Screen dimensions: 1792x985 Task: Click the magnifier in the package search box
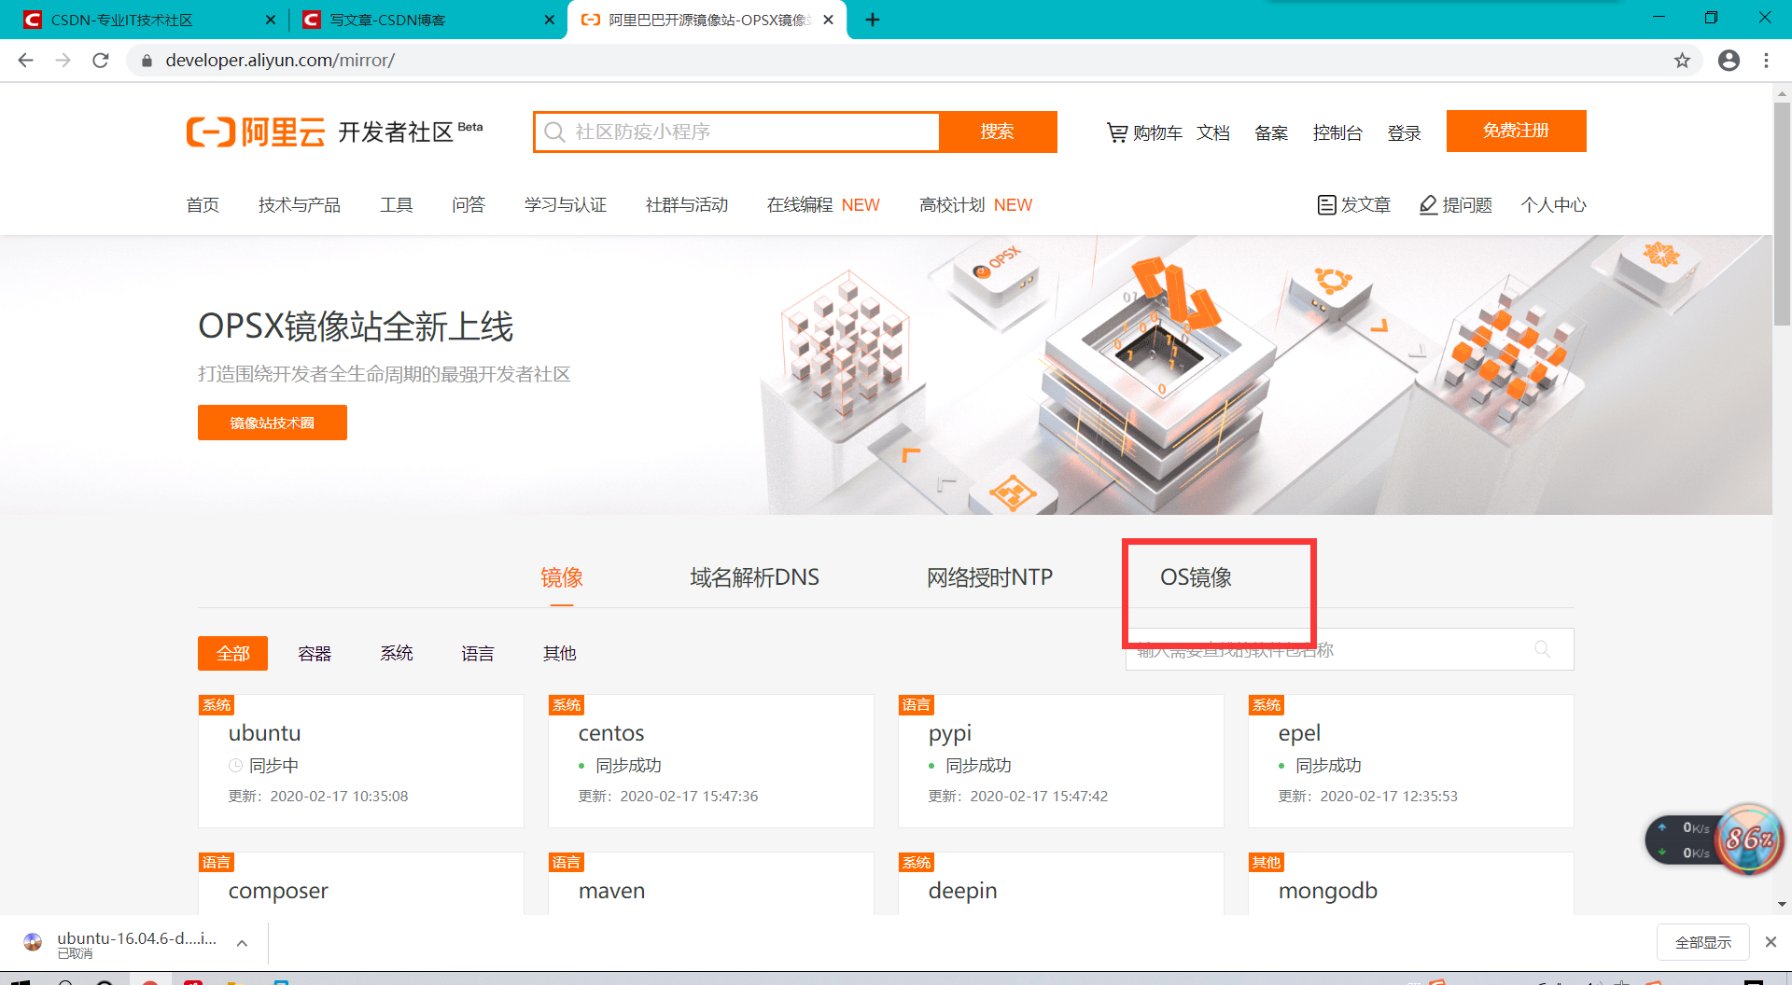click(x=1541, y=649)
